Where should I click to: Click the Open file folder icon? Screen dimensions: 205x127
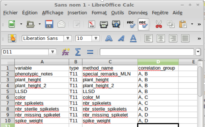pos(30,24)
